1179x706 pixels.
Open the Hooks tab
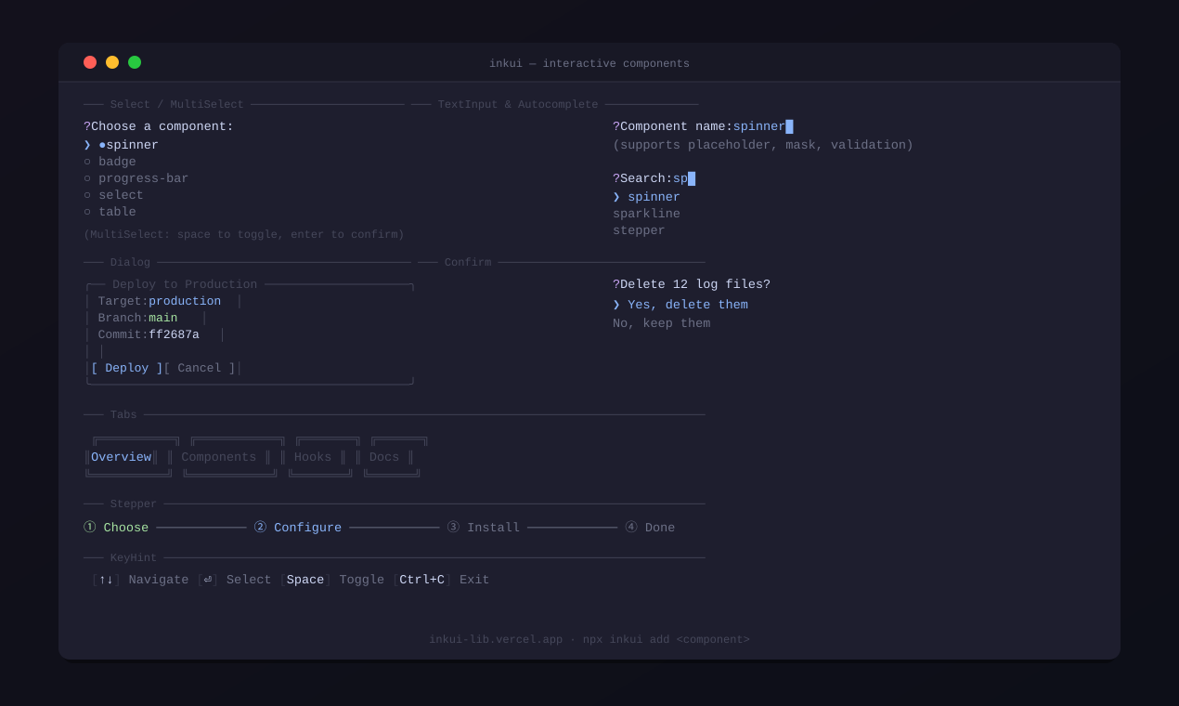(313, 458)
